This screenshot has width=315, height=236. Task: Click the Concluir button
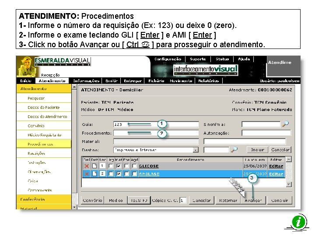pyautogui.click(x=280, y=200)
